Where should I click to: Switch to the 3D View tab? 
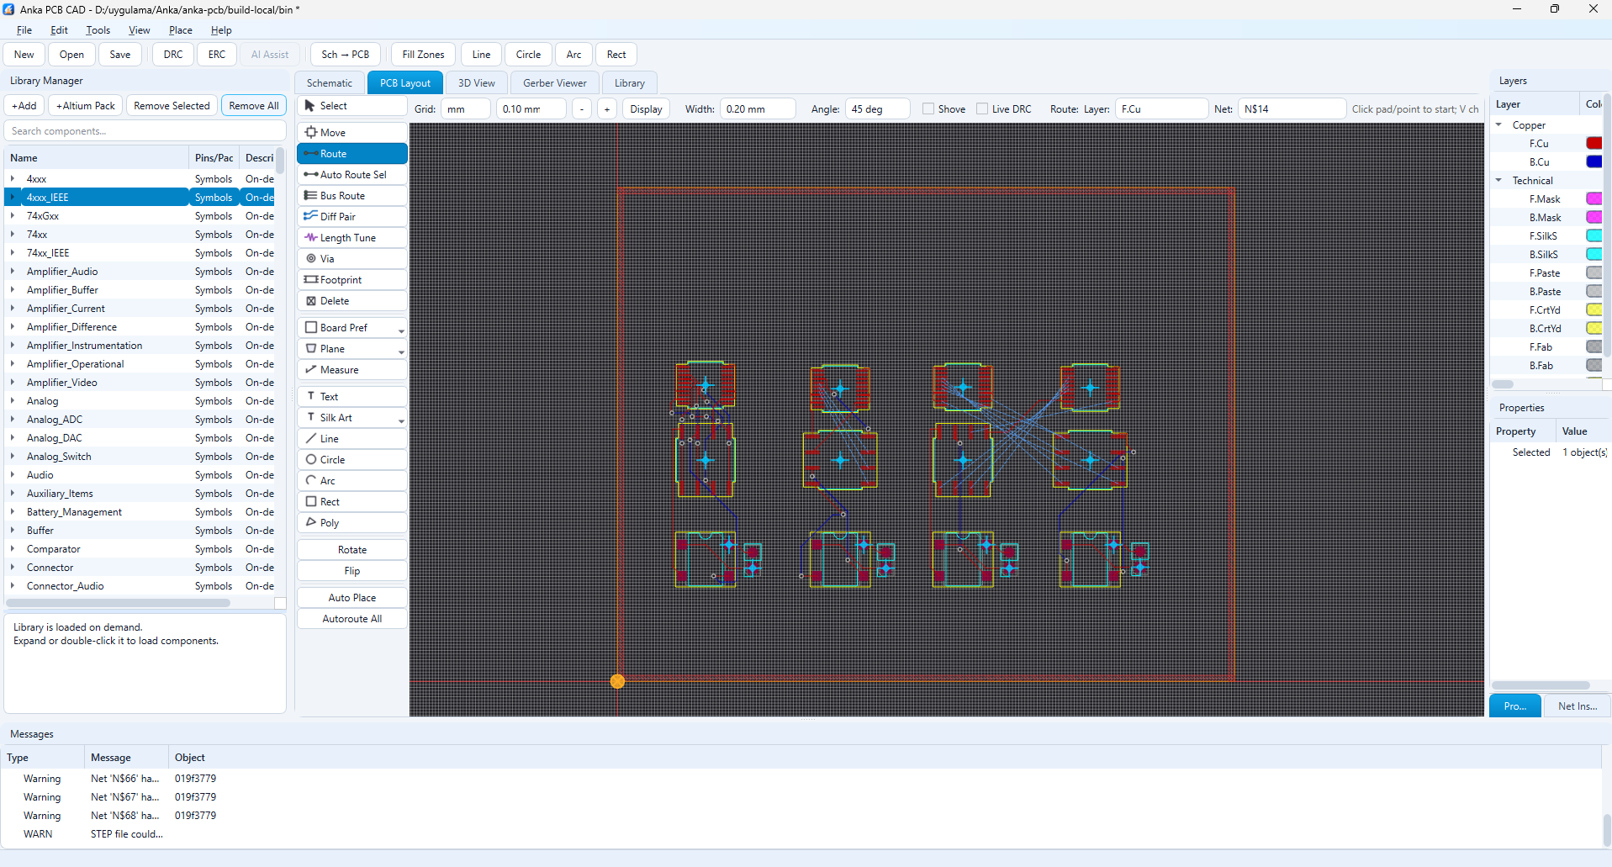476,83
